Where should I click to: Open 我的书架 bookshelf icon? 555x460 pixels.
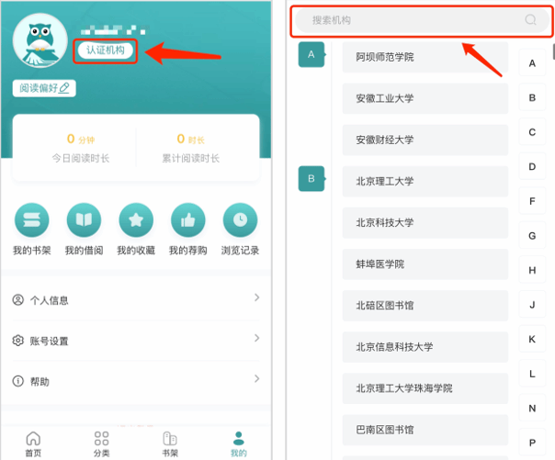point(31,220)
